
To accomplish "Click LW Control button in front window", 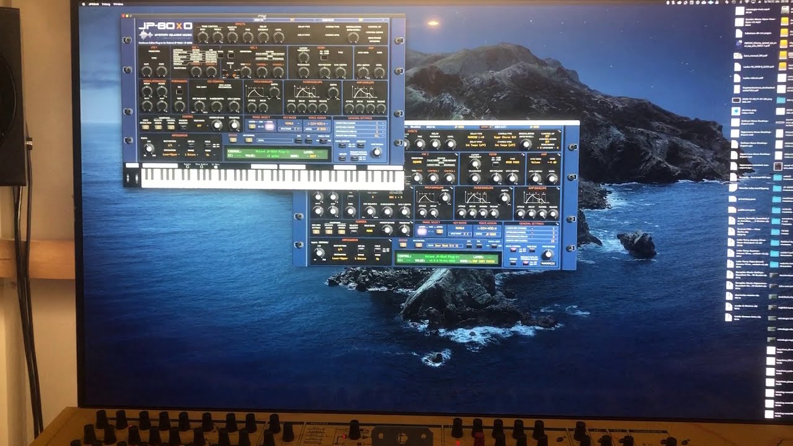I will pos(248,140).
